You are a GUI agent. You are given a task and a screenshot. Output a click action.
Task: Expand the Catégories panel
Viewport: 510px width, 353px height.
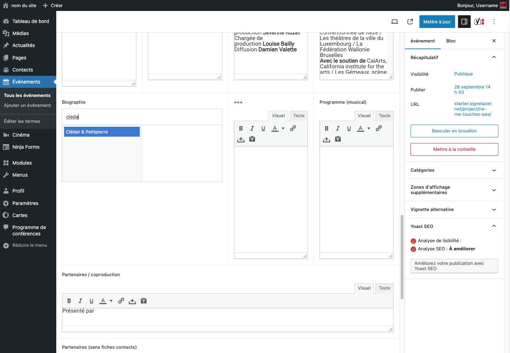click(x=454, y=170)
